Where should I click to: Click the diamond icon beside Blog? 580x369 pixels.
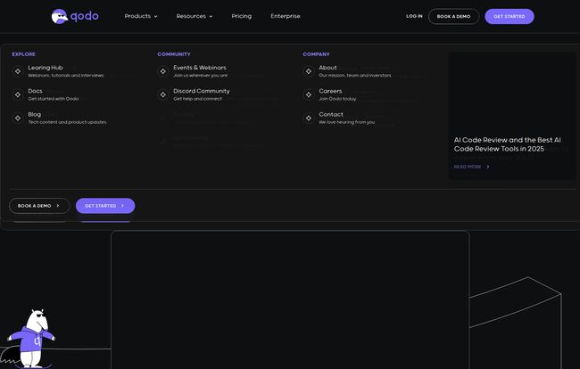point(18,119)
